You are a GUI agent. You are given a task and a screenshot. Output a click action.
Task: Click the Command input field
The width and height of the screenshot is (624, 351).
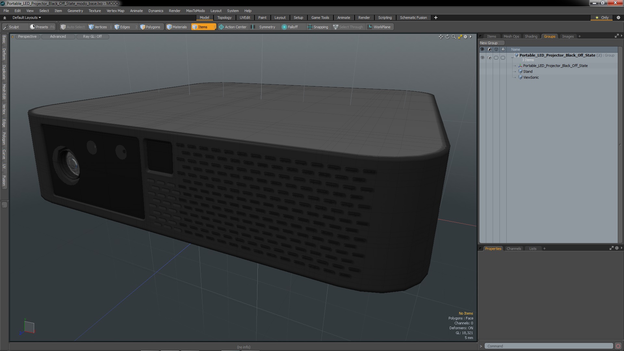548,346
